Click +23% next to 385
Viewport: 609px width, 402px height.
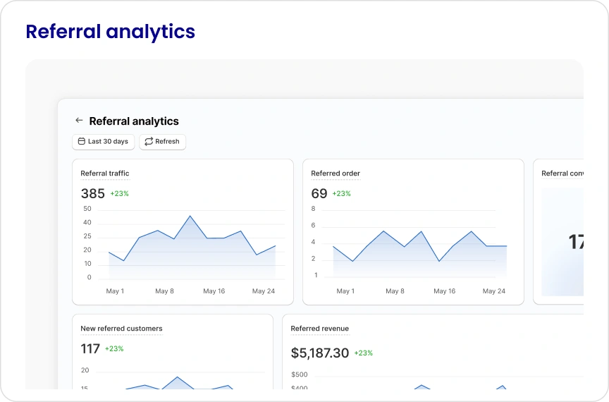click(120, 194)
